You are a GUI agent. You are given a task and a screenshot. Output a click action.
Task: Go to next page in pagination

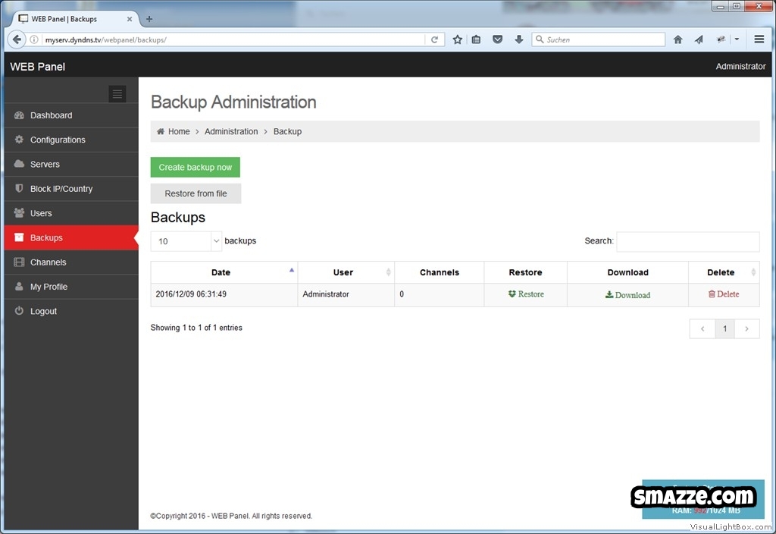click(746, 328)
